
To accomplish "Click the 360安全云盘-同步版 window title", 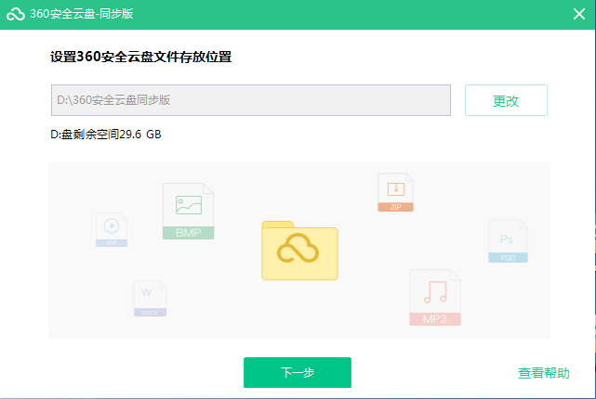I will click(x=82, y=14).
